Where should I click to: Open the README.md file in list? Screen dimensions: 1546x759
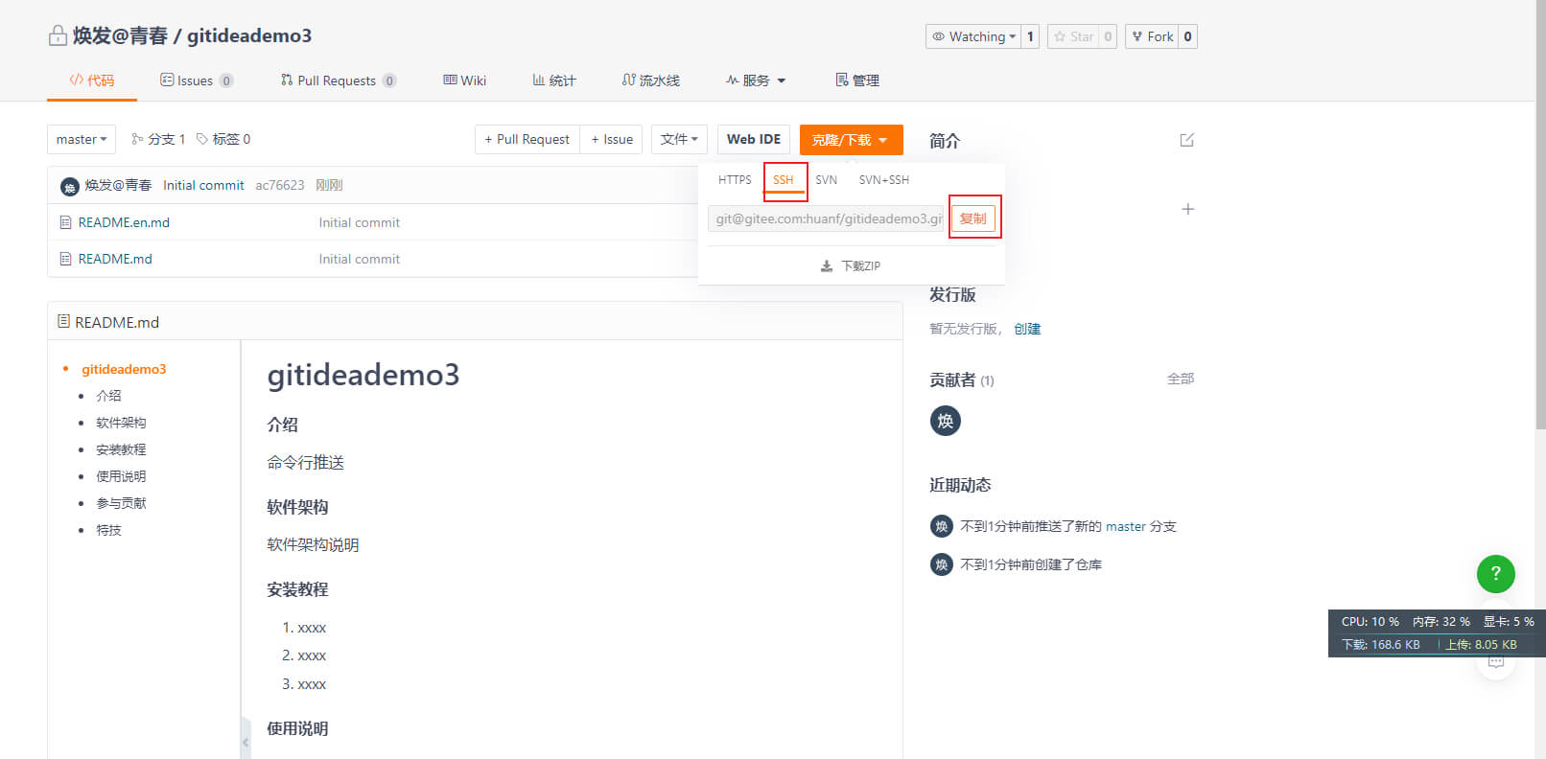point(115,259)
